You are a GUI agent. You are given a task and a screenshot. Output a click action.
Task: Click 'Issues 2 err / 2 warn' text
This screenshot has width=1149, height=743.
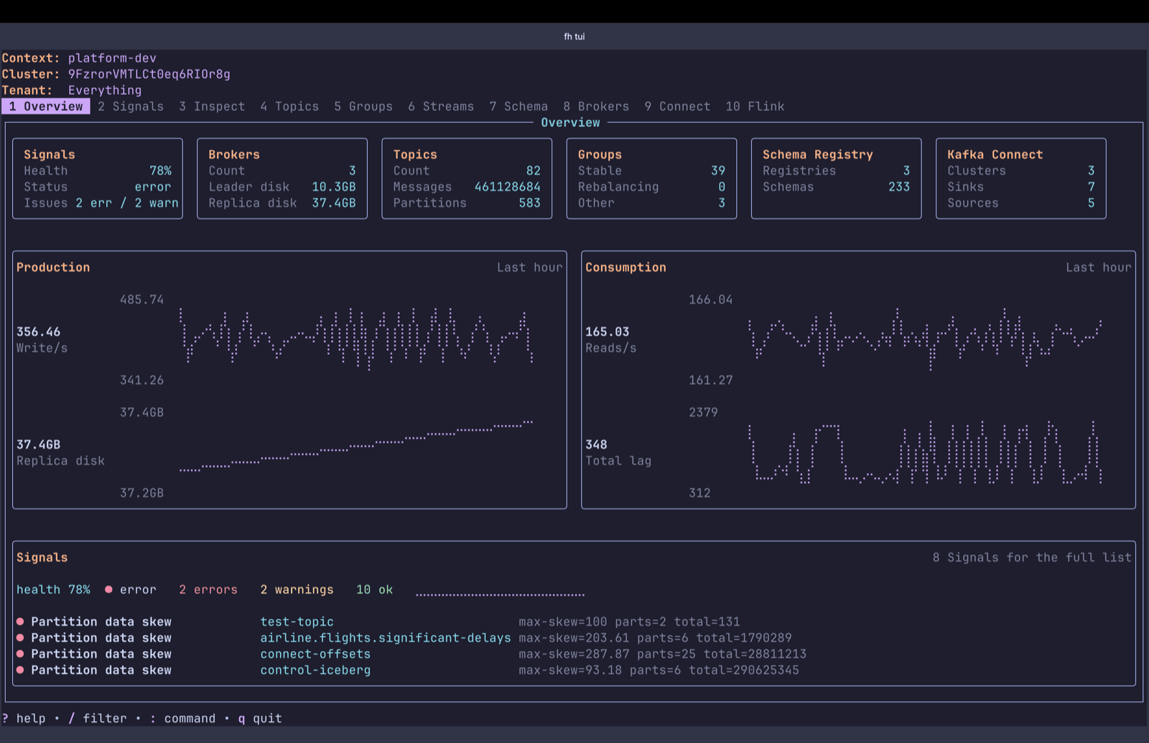[101, 202]
